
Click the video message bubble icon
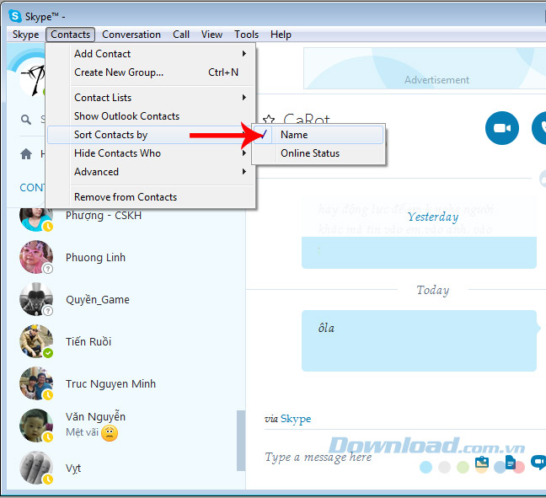[x=538, y=462]
